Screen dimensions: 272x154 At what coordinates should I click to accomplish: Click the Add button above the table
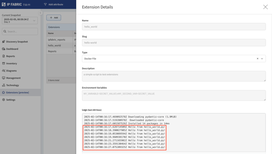pos(54,17)
